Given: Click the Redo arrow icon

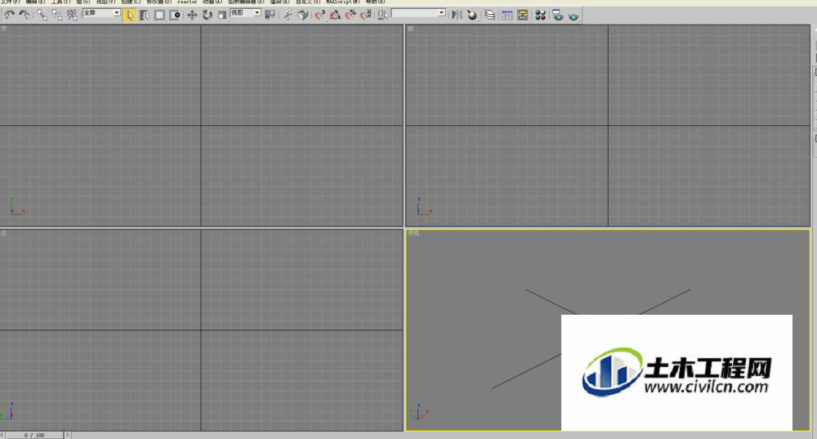Looking at the screenshot, I should tap(24, 15).
